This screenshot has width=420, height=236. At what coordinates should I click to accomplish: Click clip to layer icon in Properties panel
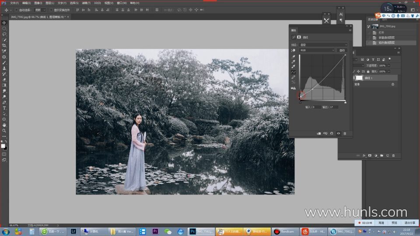tap(319, 133)
